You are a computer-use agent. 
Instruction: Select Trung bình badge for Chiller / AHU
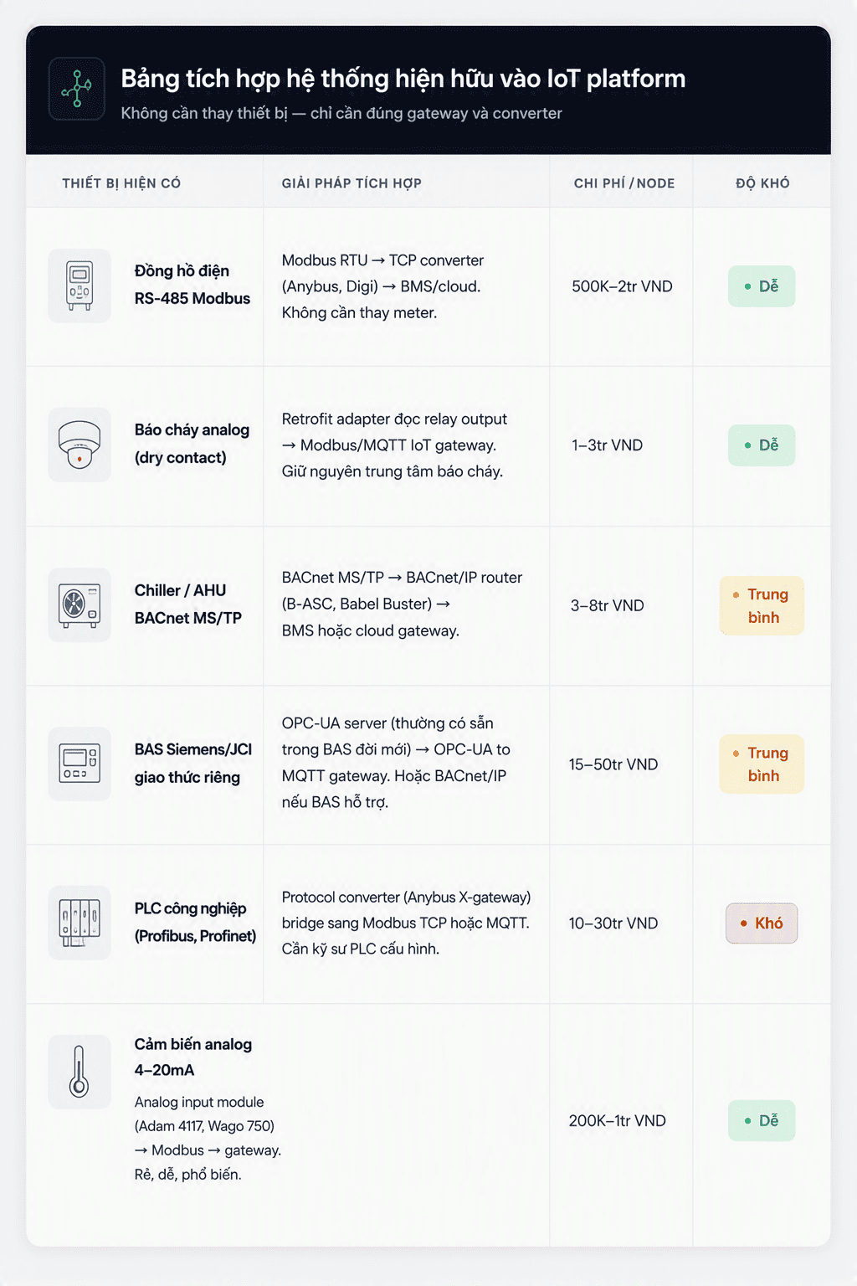point(762,605)
